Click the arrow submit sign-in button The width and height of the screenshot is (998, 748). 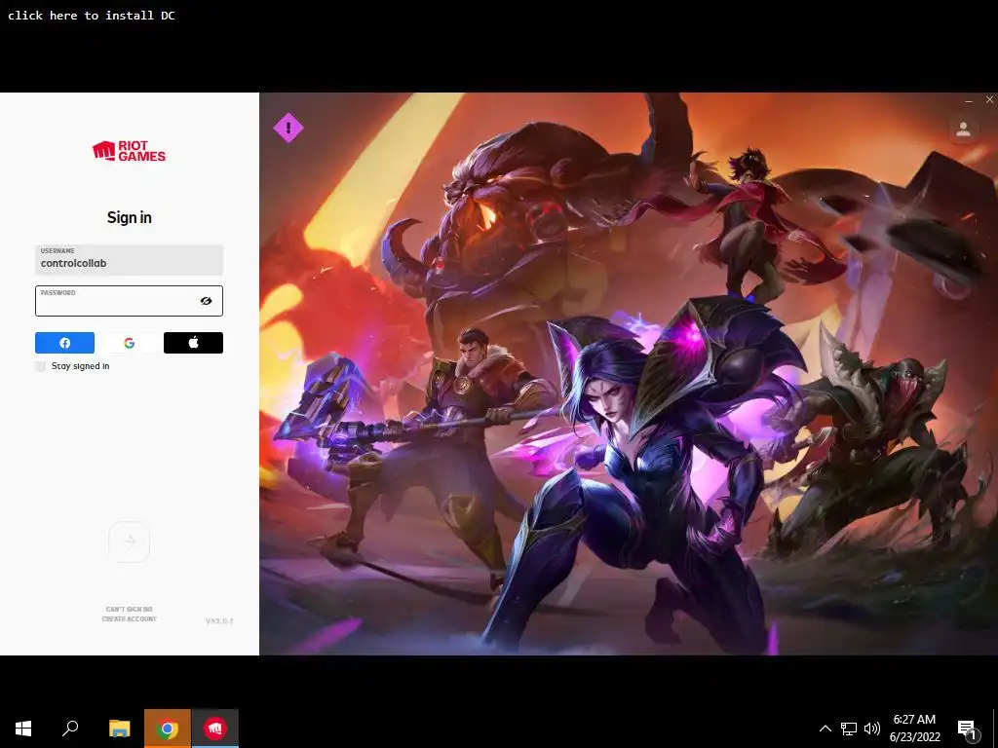point(130,542)
